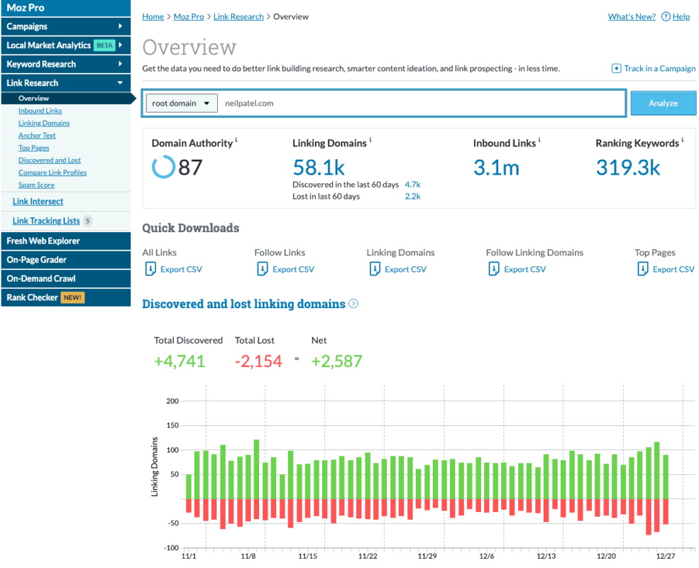699x568 pixels.
Task: Open Fresh Web Explorer in sidebar
Action: [x=43, y=241]
